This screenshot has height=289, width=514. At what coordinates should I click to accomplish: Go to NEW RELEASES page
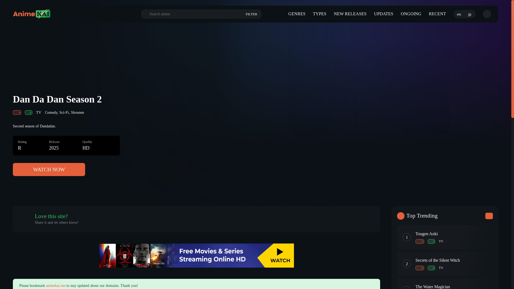(350, 14)
